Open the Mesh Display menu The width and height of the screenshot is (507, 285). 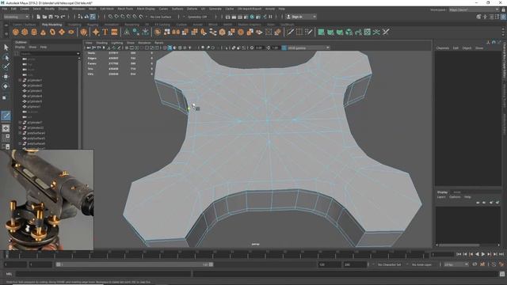(146, 9)
